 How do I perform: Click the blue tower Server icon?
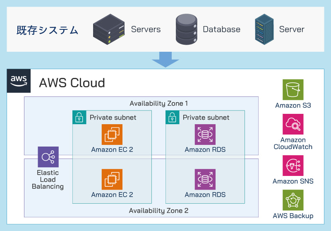click(x=264, y=29)
